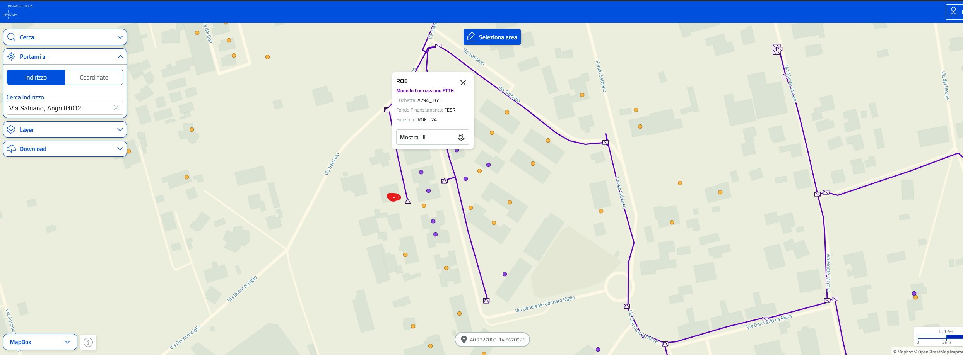Image resolution: width=963 pixels, height=355 pixels.
Task: Expand the Layer panel chevron
Action: pyautogui.click(x=120, y=130)
